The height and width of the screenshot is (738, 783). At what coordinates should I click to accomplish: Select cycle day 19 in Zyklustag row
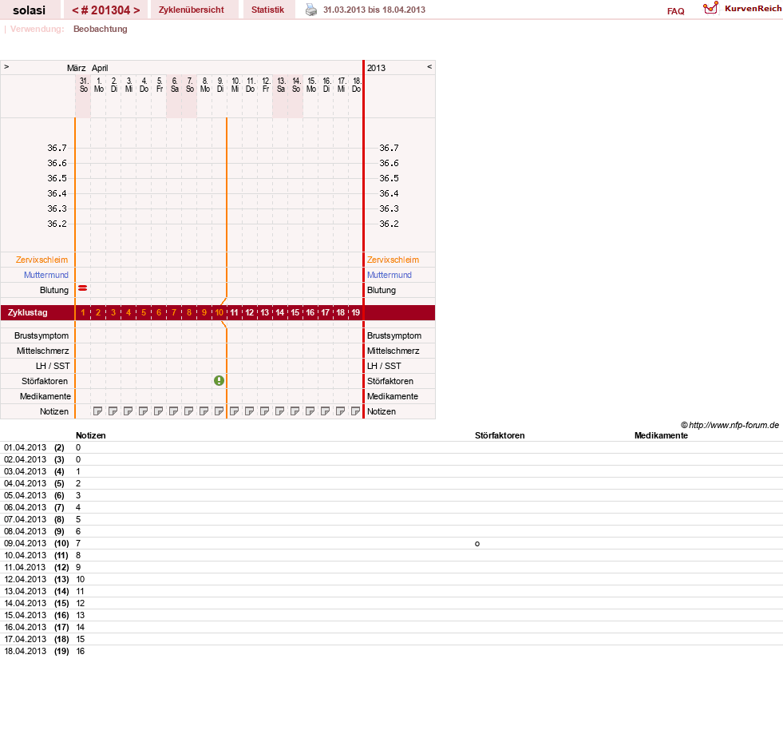pos(355,313)
